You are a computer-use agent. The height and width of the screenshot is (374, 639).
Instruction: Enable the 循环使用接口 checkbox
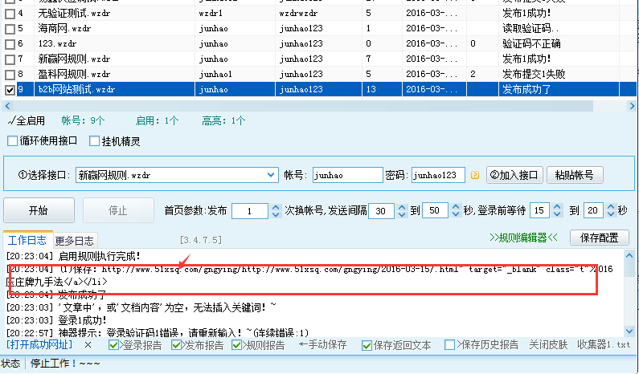point(12,141)
